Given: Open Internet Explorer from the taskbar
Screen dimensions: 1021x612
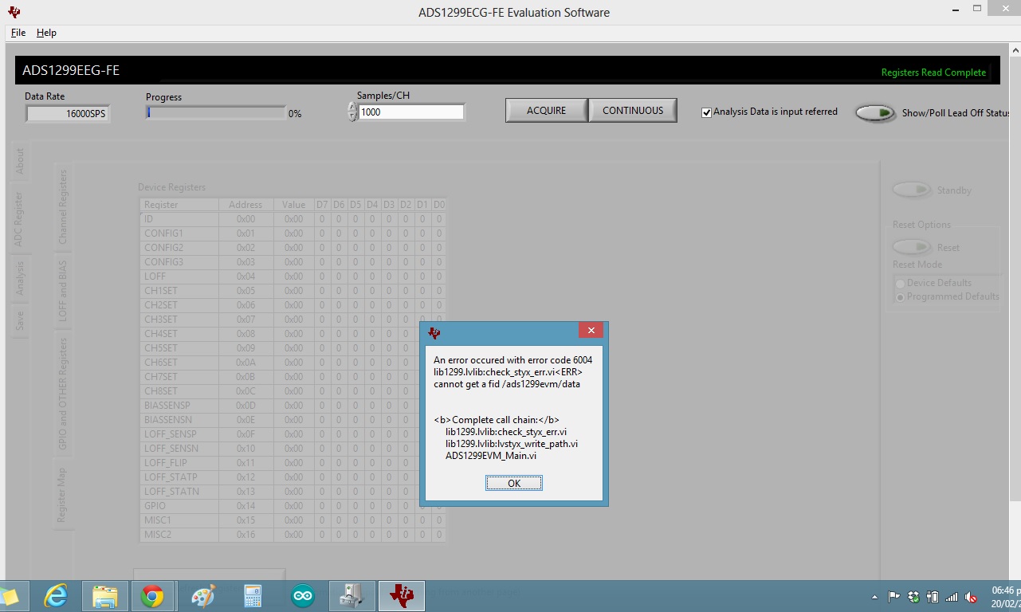Looking at the screenshot, I should click(55, 595).
